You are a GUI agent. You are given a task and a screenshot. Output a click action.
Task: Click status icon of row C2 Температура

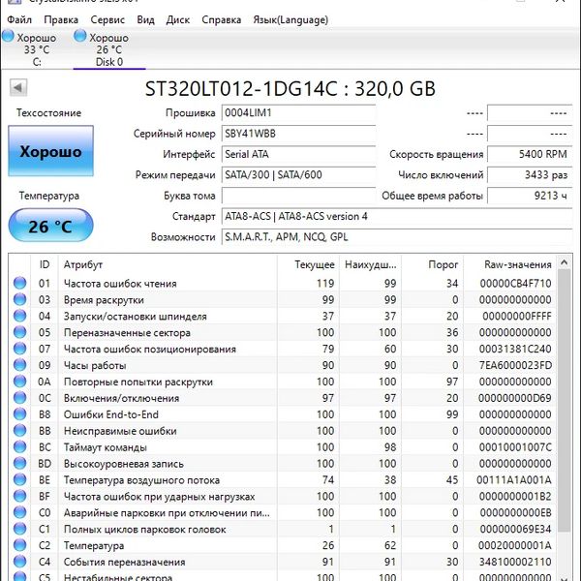(x=20, y=545)
